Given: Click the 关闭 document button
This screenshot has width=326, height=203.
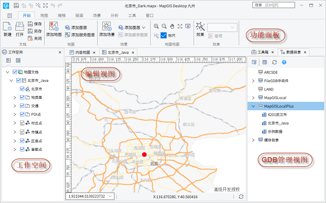Looking at the screenshot, I should [35, 38].
